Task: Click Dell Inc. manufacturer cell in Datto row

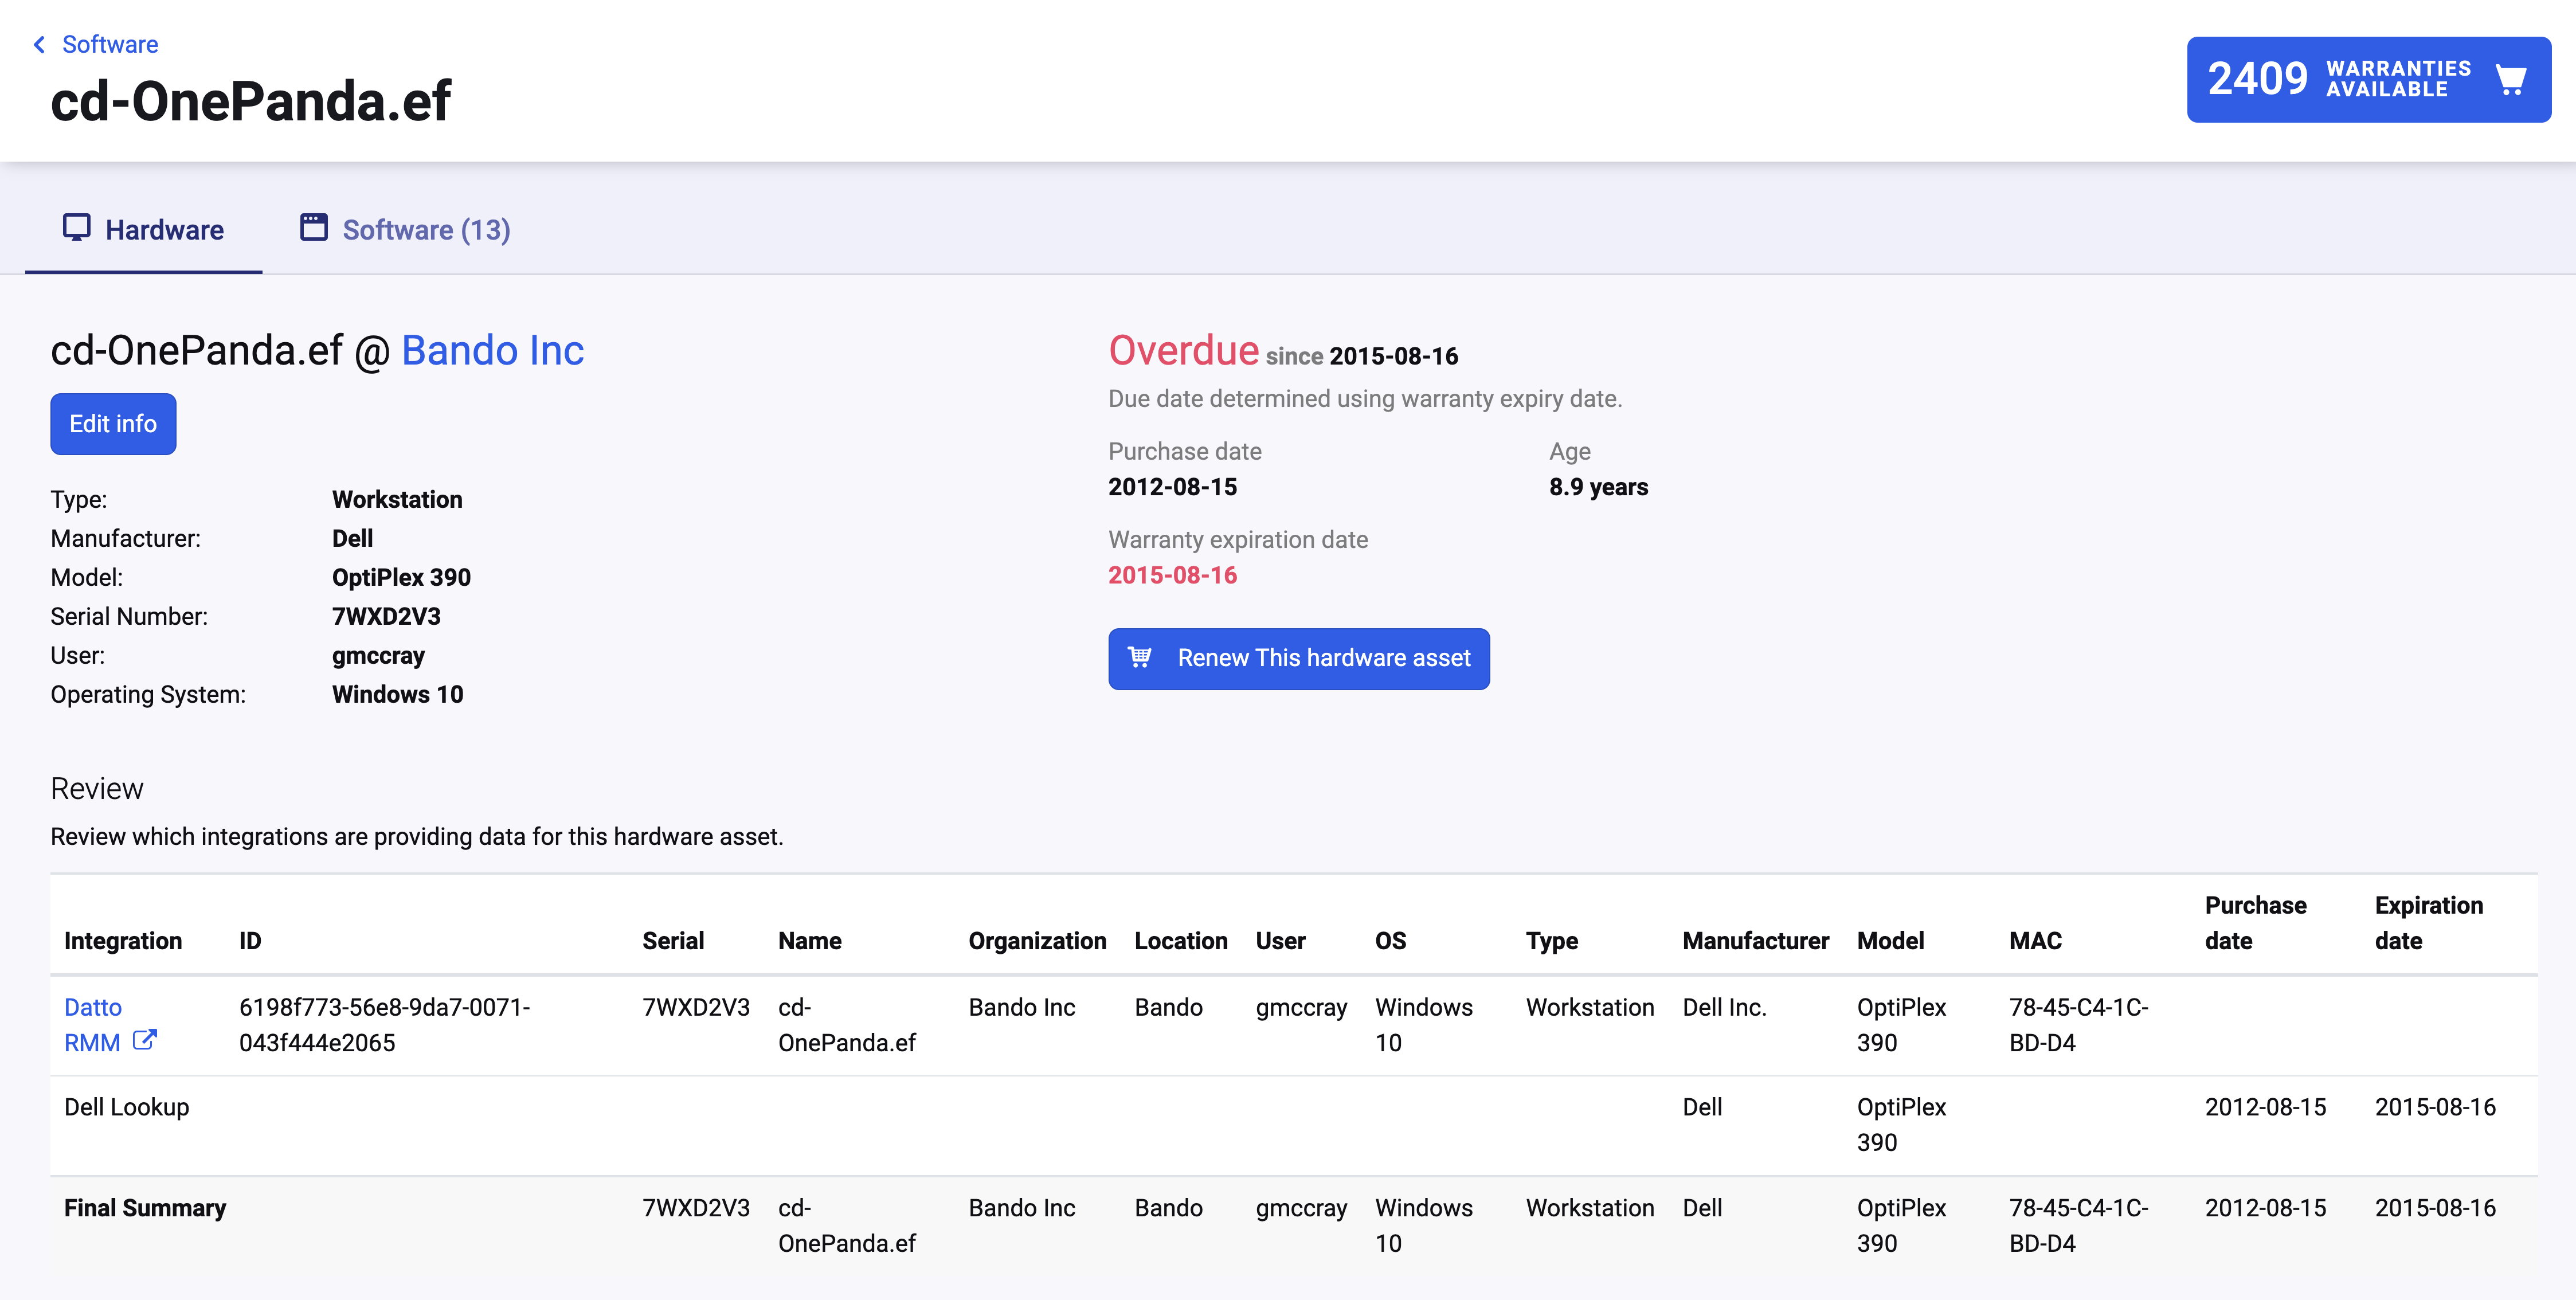Action: tap(1724, 1007)
